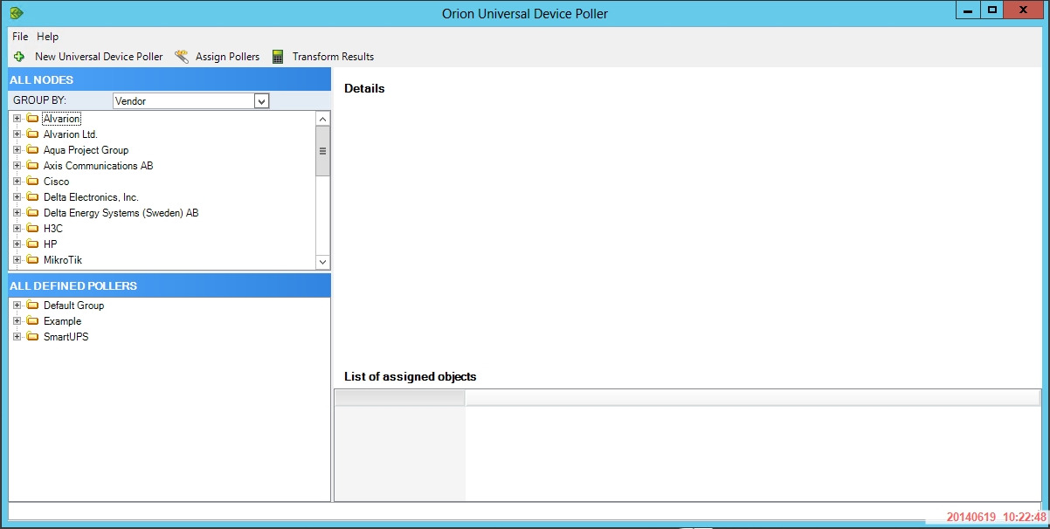Click the Assign Pollers wand icon

tap(182, 57)
